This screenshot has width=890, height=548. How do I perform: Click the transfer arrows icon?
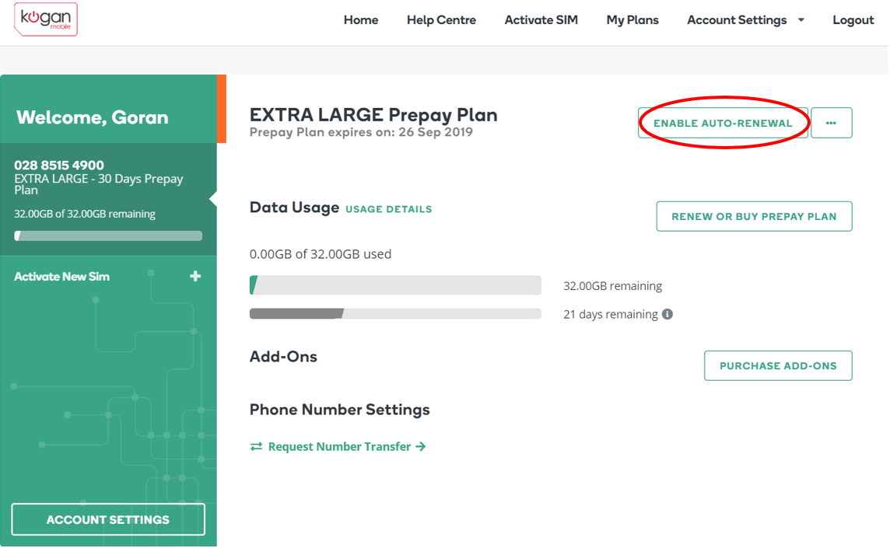tap(256, 447)
